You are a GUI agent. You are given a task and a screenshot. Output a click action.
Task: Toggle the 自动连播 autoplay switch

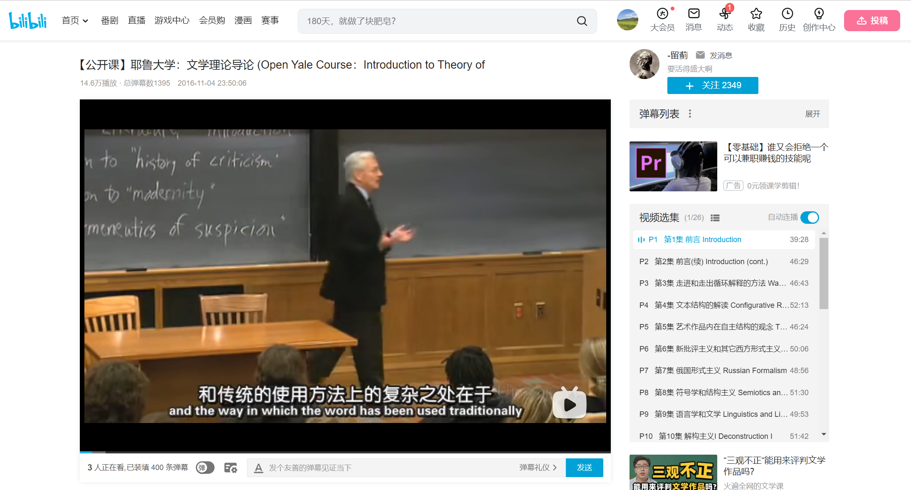pos(810,218)
